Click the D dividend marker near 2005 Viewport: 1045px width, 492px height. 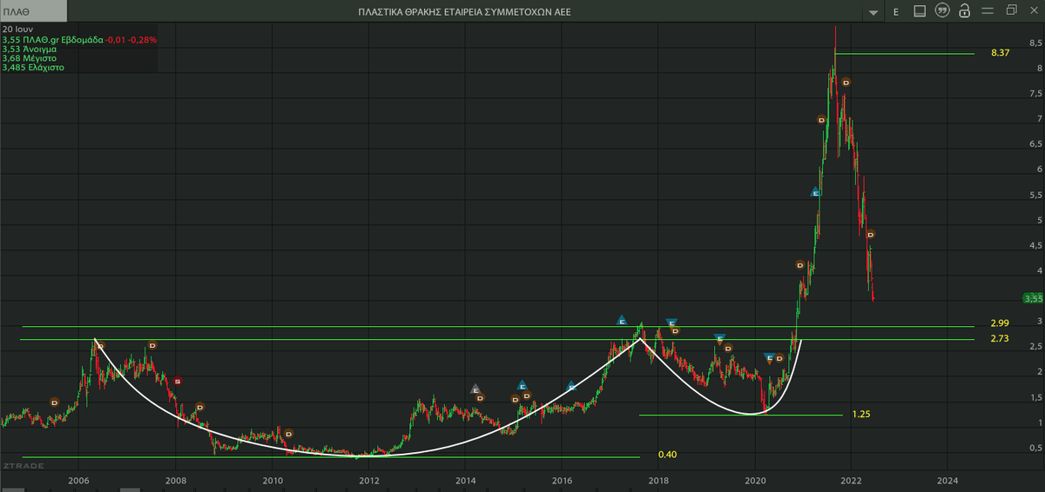(54, 402)
